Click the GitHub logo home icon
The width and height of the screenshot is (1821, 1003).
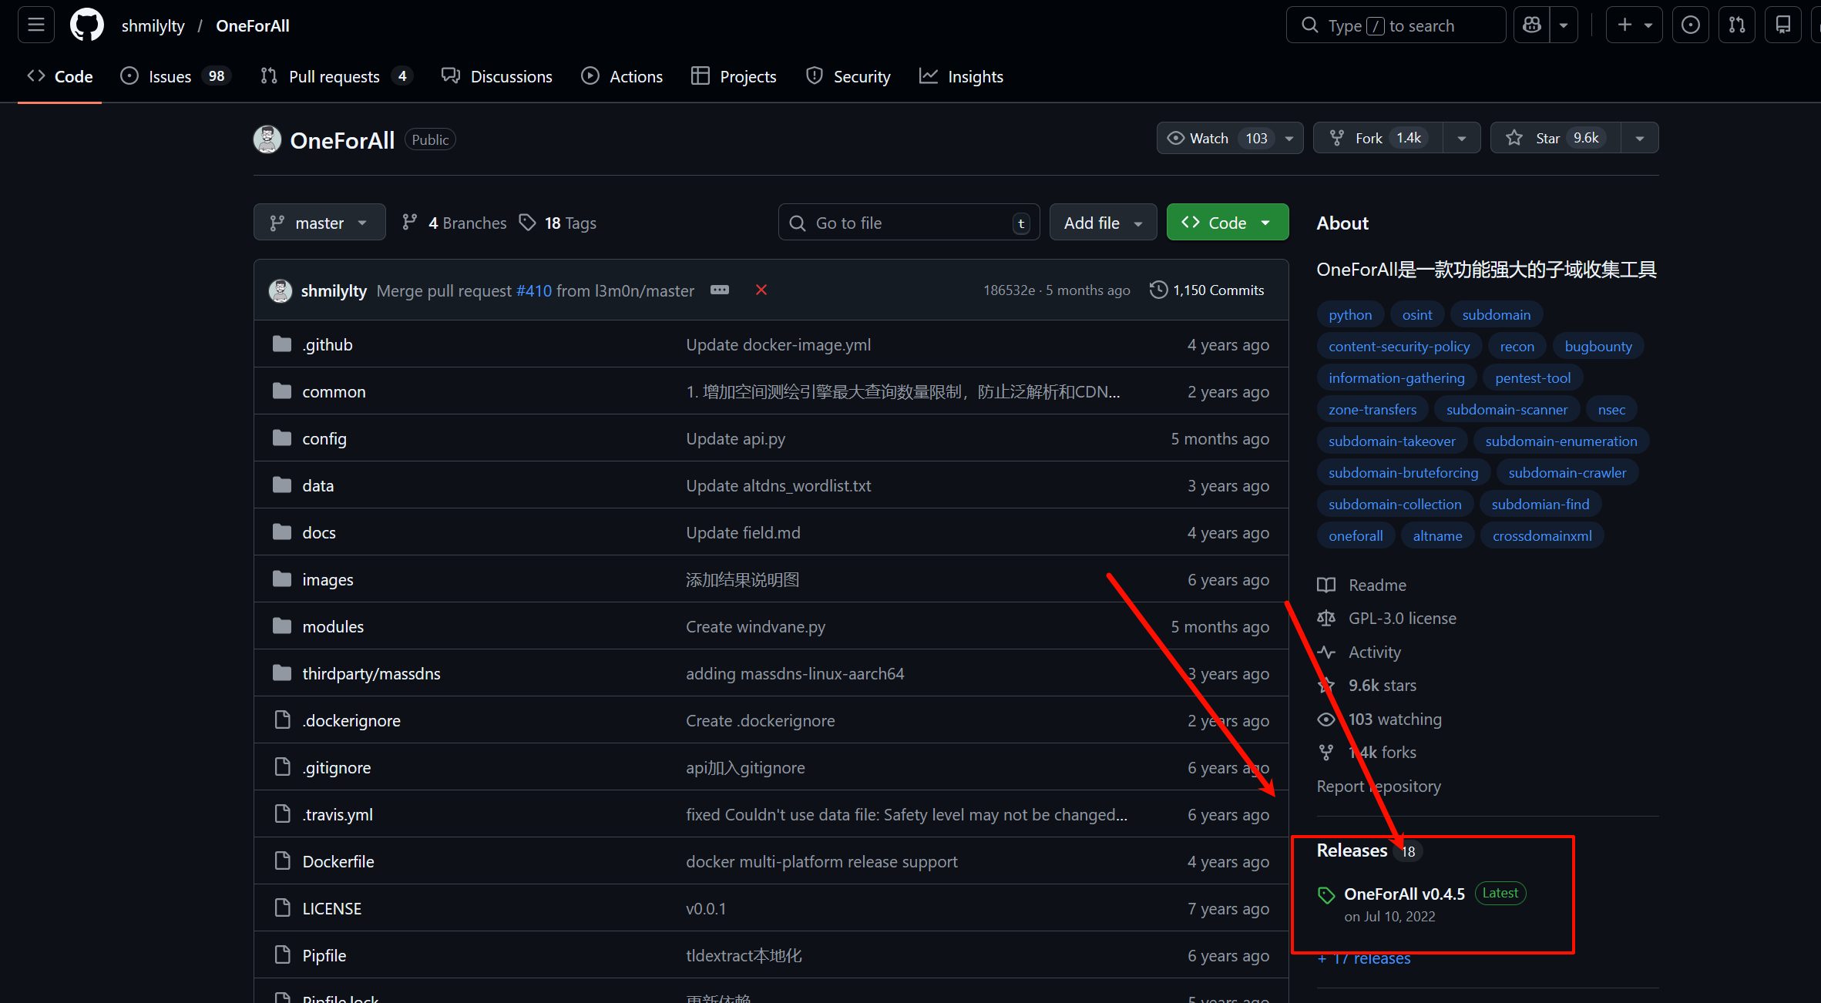87,25
